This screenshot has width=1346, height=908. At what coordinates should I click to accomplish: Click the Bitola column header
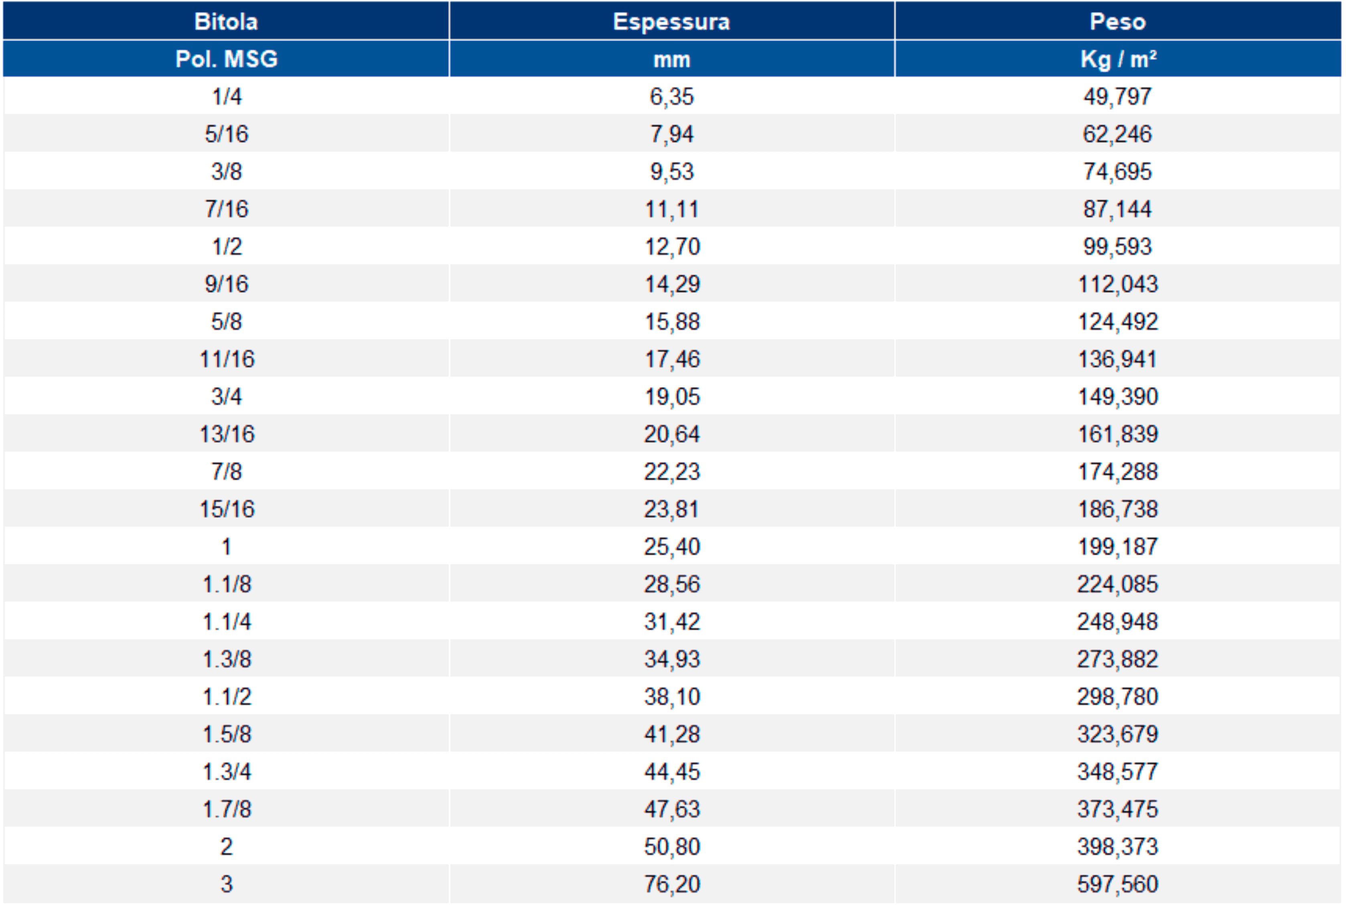click(226, 21)
